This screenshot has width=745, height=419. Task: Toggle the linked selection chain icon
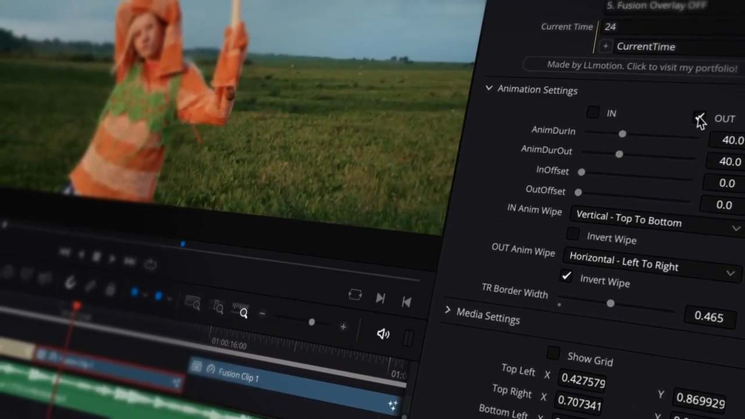pos(90,286)
